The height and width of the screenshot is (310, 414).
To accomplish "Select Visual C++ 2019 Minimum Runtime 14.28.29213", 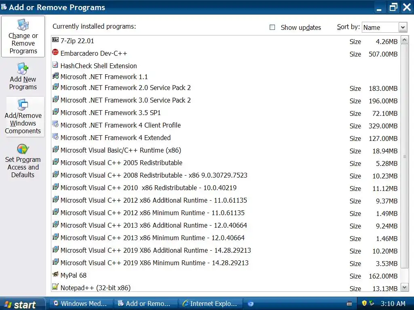I will [154, 263].
